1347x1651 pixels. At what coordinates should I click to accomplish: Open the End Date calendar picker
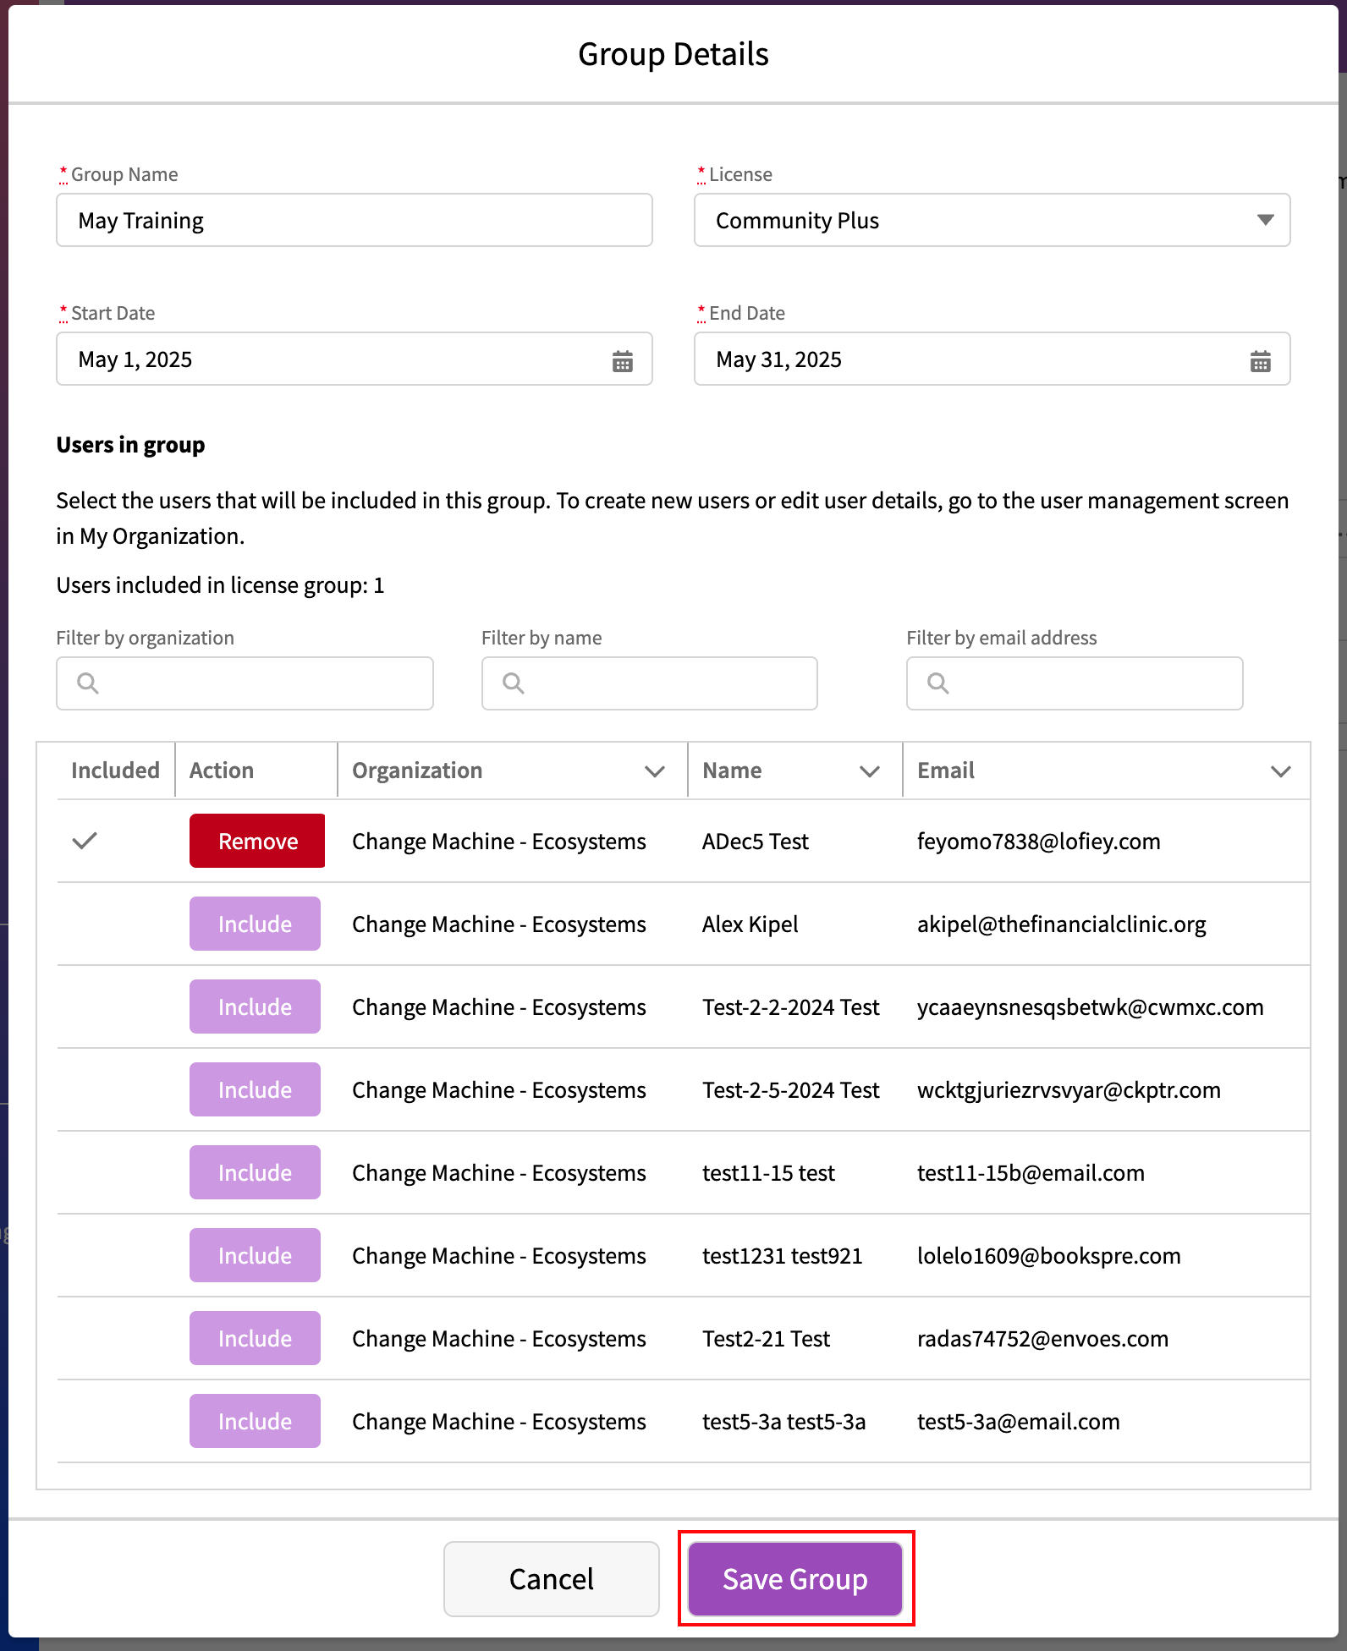click(1260, 361)
